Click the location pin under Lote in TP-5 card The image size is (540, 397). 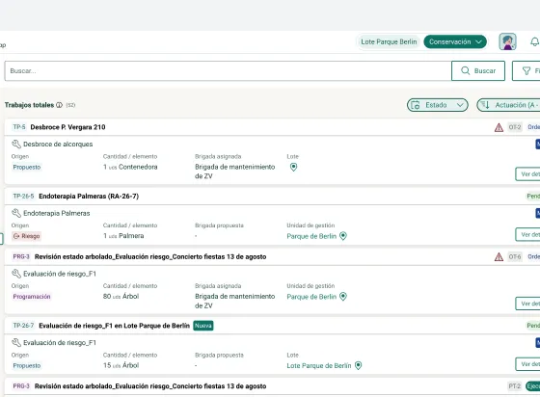[x=293, y=167]
